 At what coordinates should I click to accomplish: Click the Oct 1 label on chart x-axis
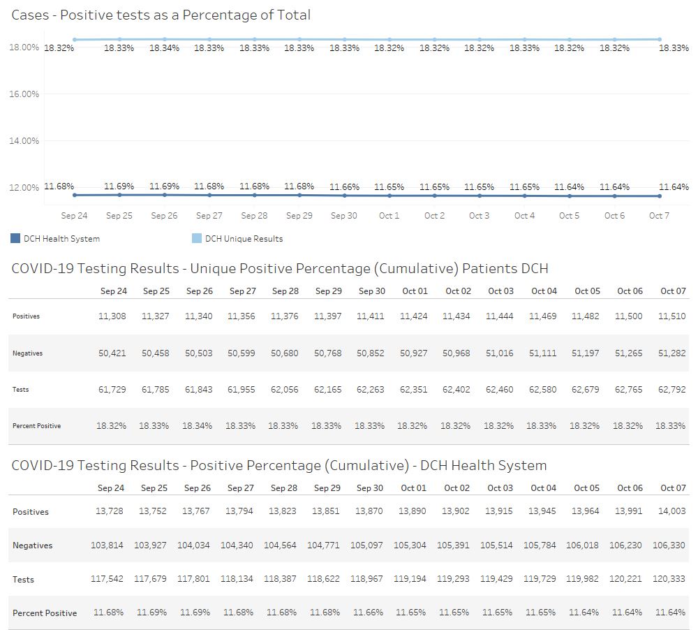(x=389, y=216)
